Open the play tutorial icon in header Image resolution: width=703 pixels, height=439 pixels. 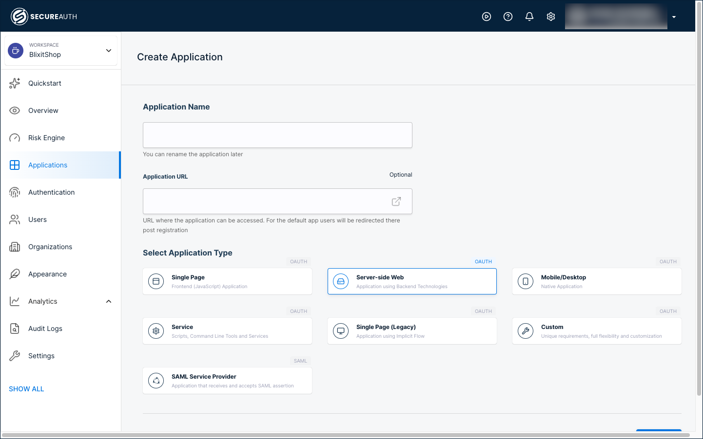click(487, 17)
